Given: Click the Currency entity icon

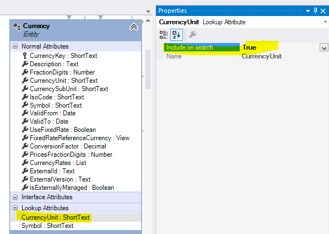Looking at the screenshot, I should tap(17, 27).
